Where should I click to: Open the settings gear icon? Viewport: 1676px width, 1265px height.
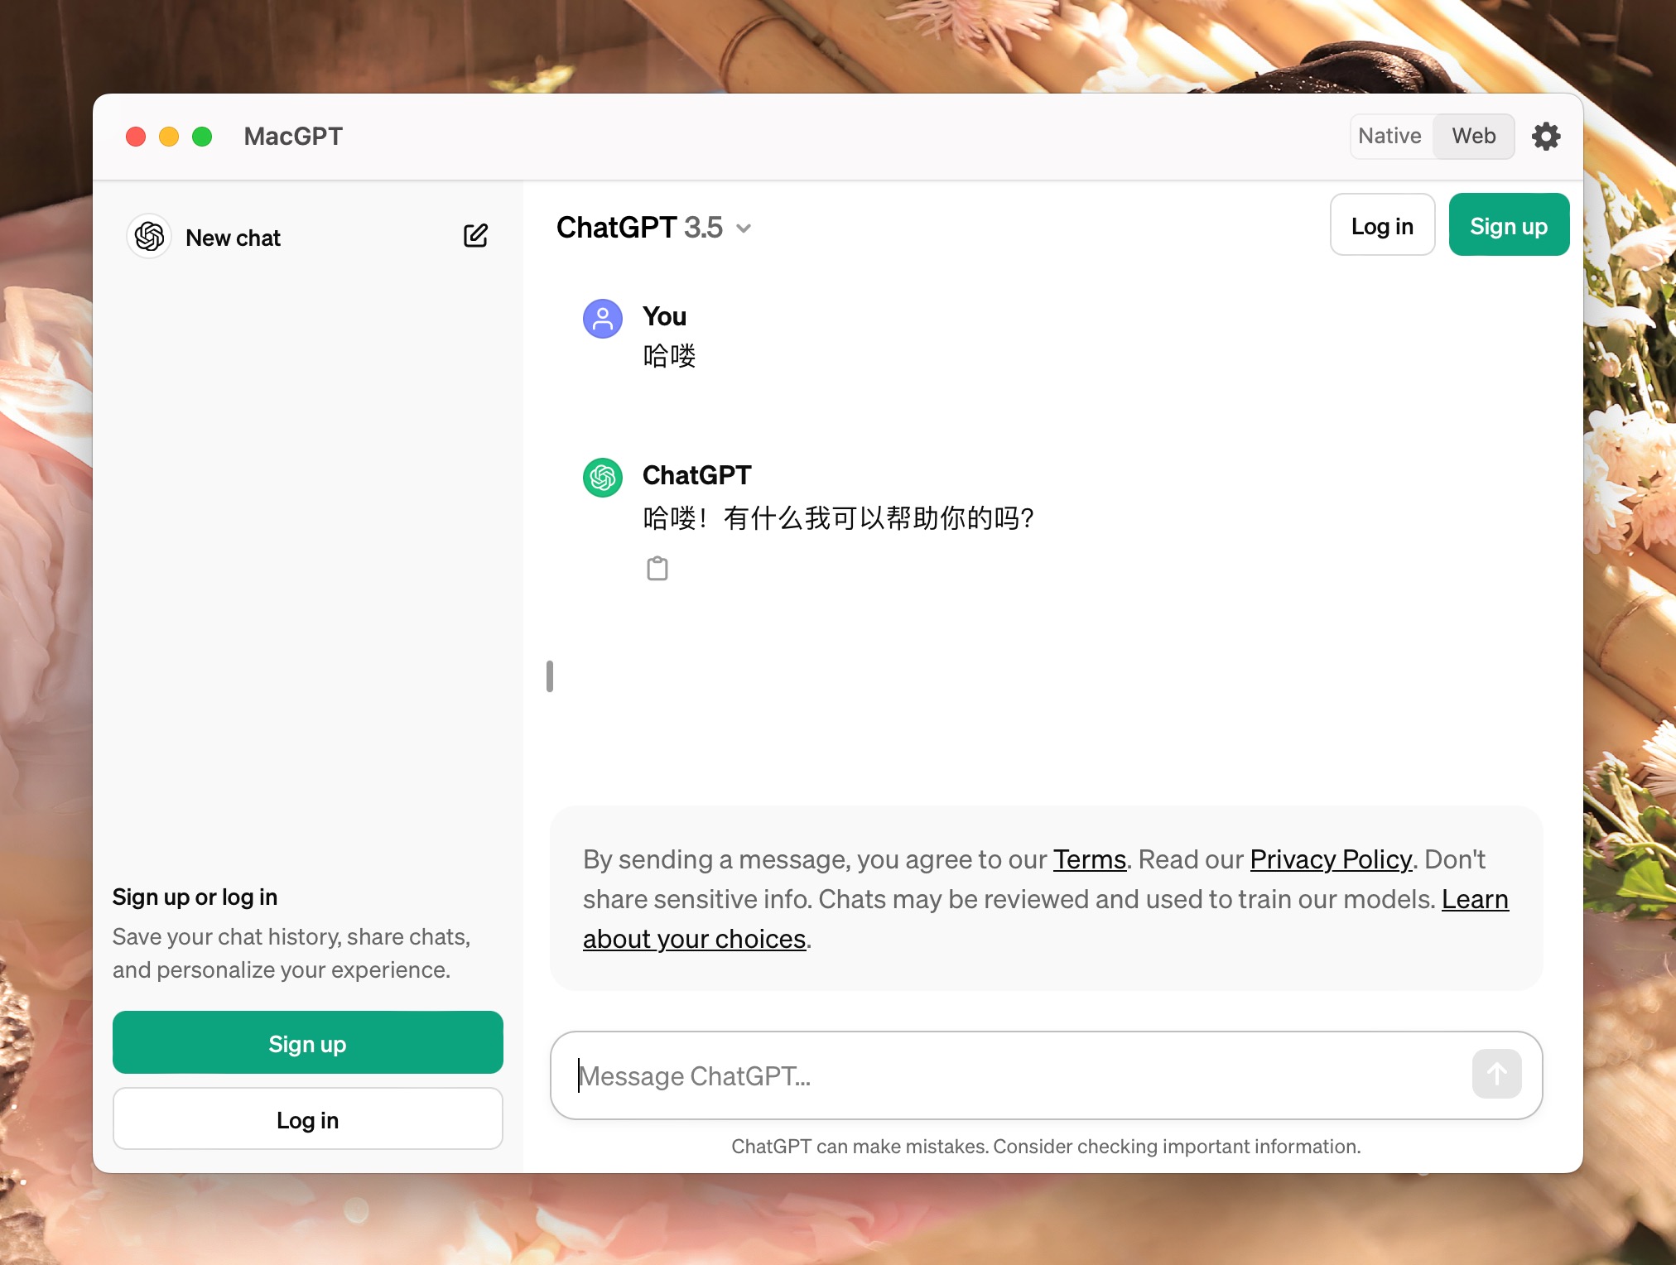(x=1545, y=137)
